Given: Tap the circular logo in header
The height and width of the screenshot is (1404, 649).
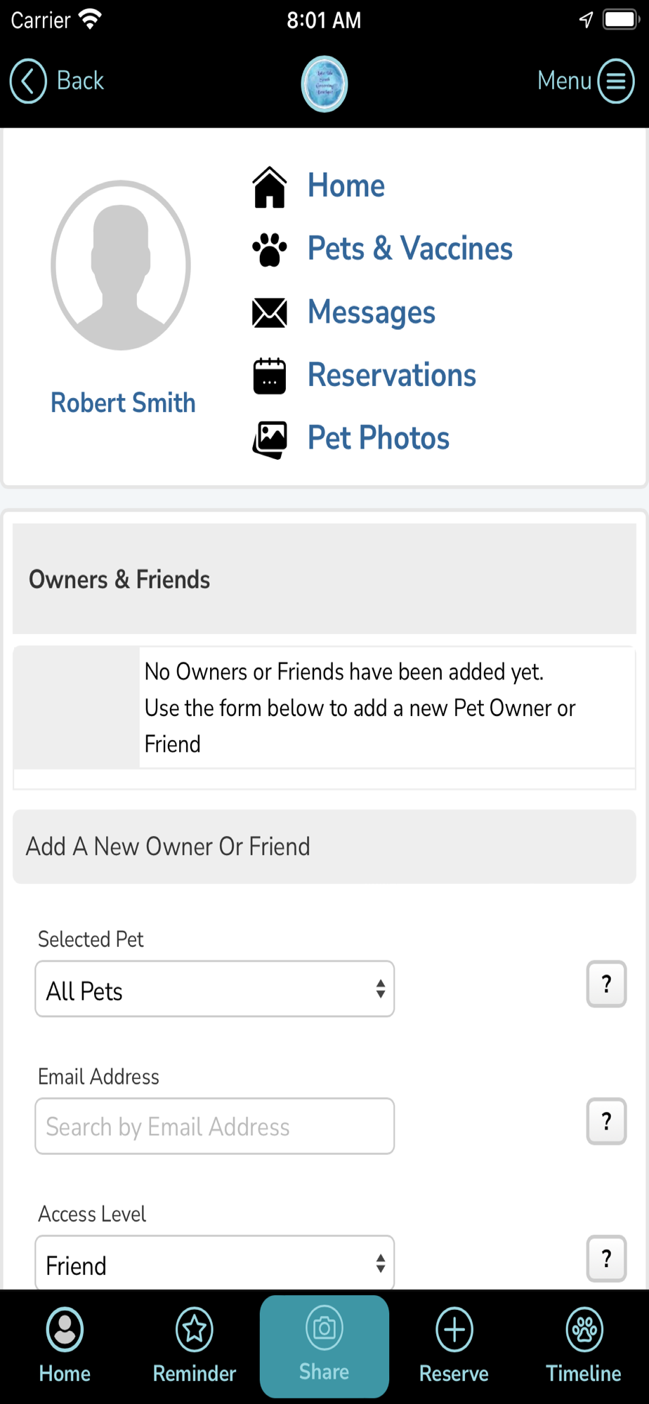Looking at the screenshot, I should point(324,84).
